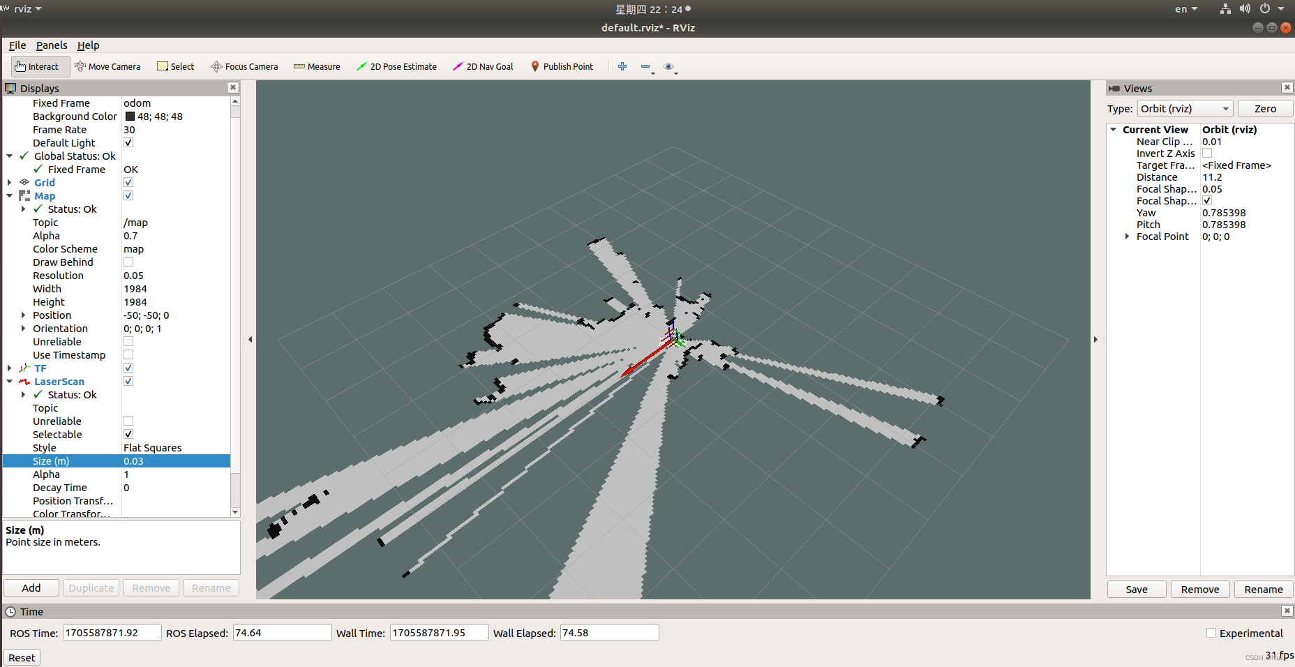Toggle the Default Light checkbox
Image resolution: width=1295 pixels, height=667 pixels.
[x=128, y=142]
